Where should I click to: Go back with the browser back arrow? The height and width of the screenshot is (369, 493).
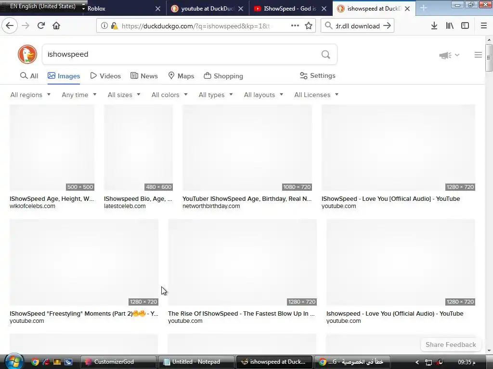10,26
